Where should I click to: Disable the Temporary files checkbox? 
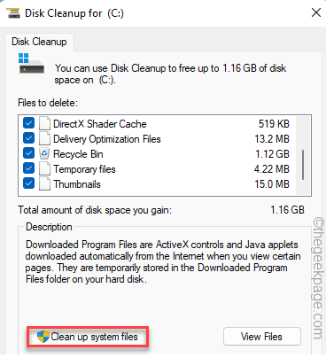point(29,168)
